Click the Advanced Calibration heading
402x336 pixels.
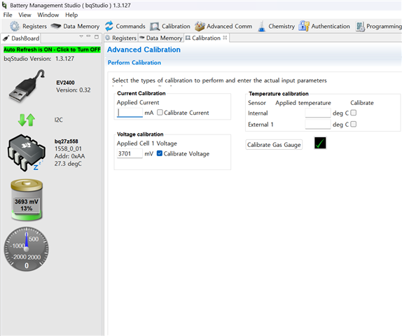point(144,50)
